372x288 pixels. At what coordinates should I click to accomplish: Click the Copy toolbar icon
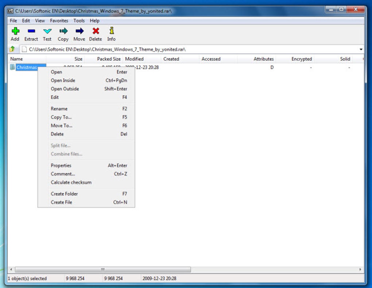[x=63, y=31]
